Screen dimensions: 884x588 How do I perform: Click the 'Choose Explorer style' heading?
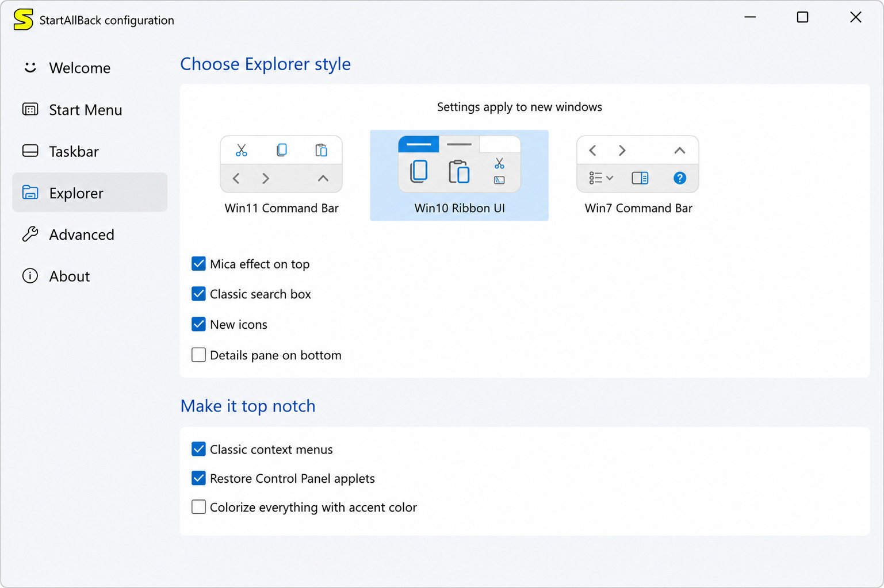click(265, 64)
